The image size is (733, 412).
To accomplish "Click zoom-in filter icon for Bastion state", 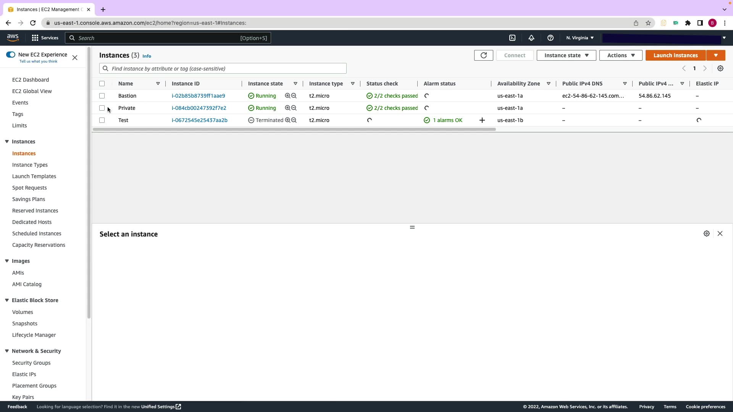I will tap(287, 96).
